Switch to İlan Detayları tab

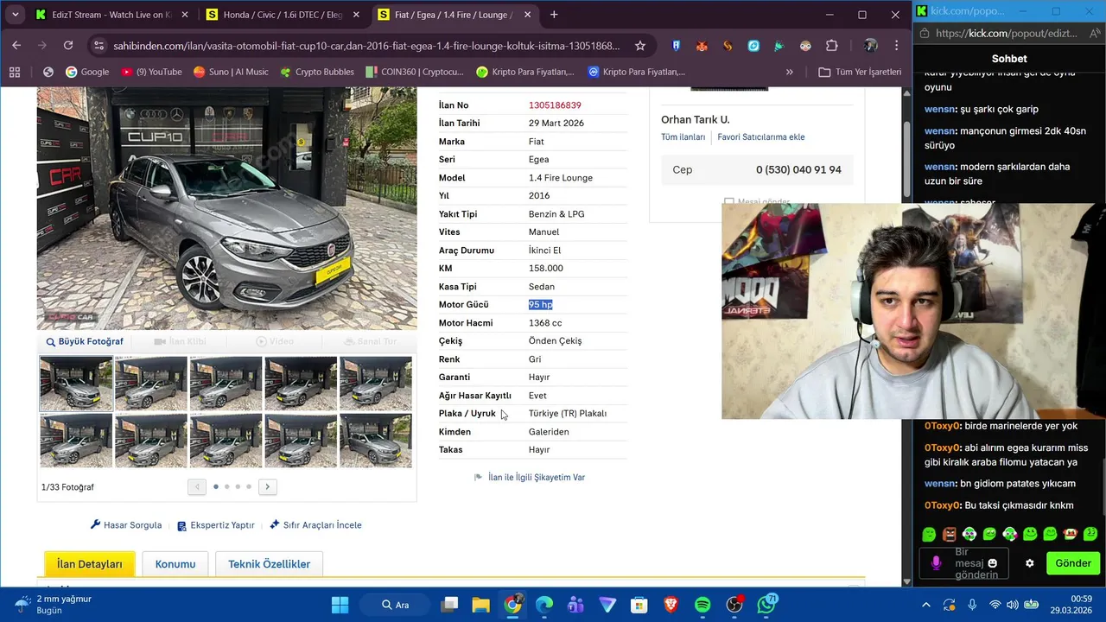click(x=90, y=564)
